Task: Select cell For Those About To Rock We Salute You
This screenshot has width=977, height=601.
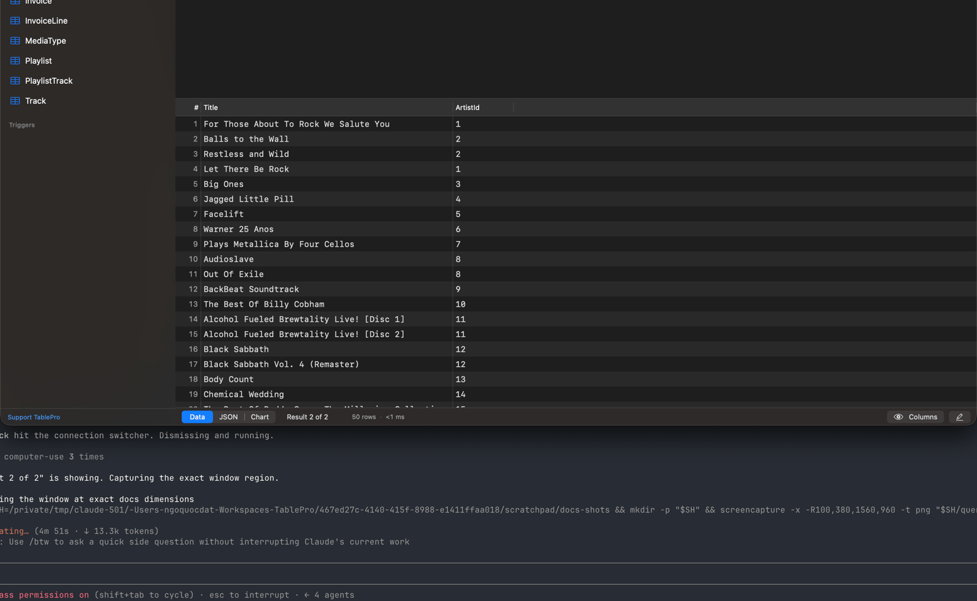Action: [326, 124]
